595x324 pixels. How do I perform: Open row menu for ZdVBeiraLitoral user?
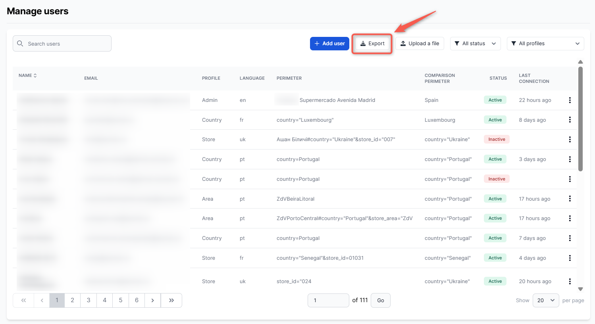(570, 199)
